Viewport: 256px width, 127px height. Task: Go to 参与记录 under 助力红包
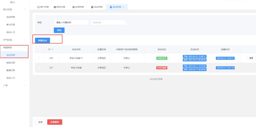point(11,25)
